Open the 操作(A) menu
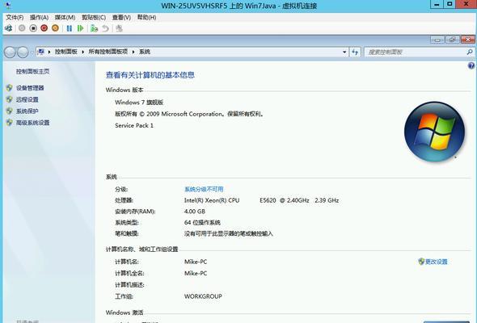Screen dimensions: 477x323 coord(40,17)
